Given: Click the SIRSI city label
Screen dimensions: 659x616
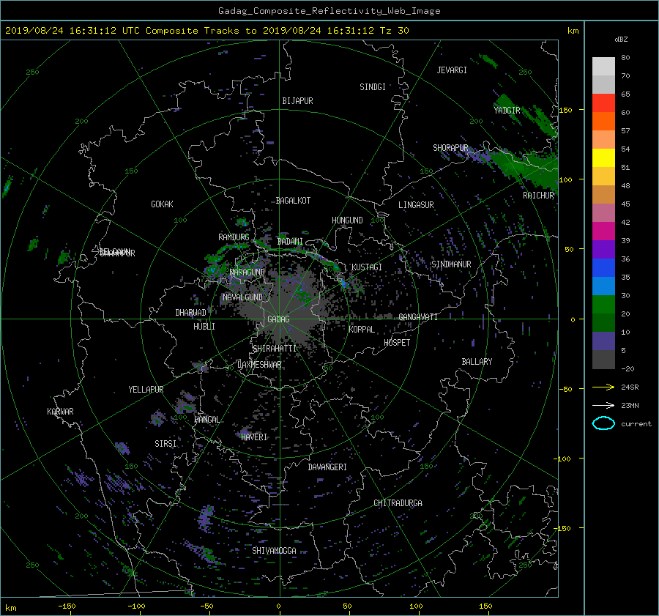Looking at the screenshot, I should pyautogui.click(x=165, y=444).
